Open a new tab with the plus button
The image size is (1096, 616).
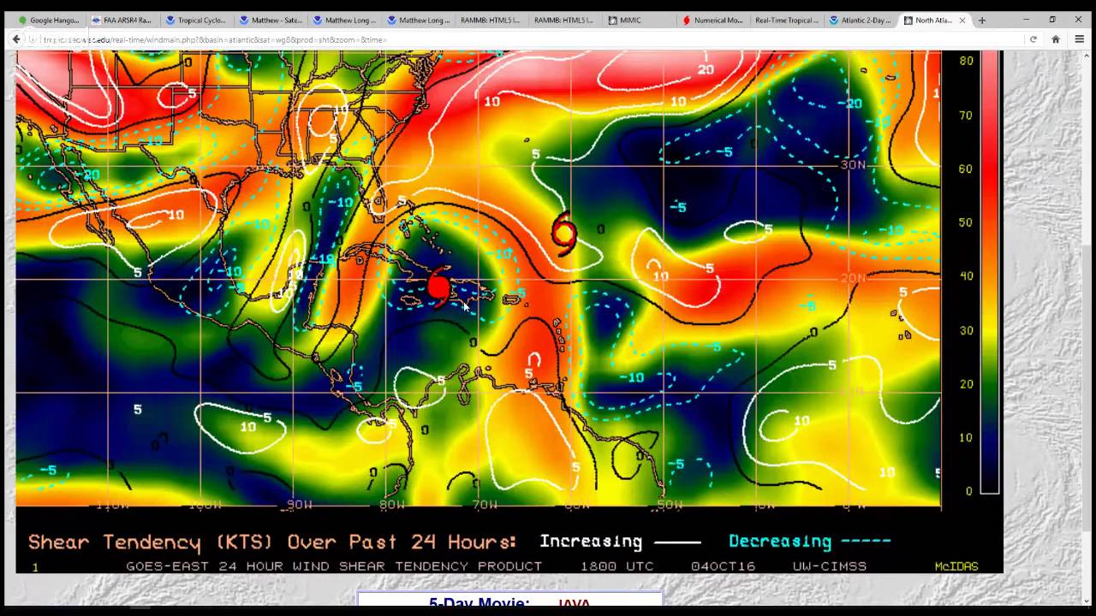[x=982, y=20]
